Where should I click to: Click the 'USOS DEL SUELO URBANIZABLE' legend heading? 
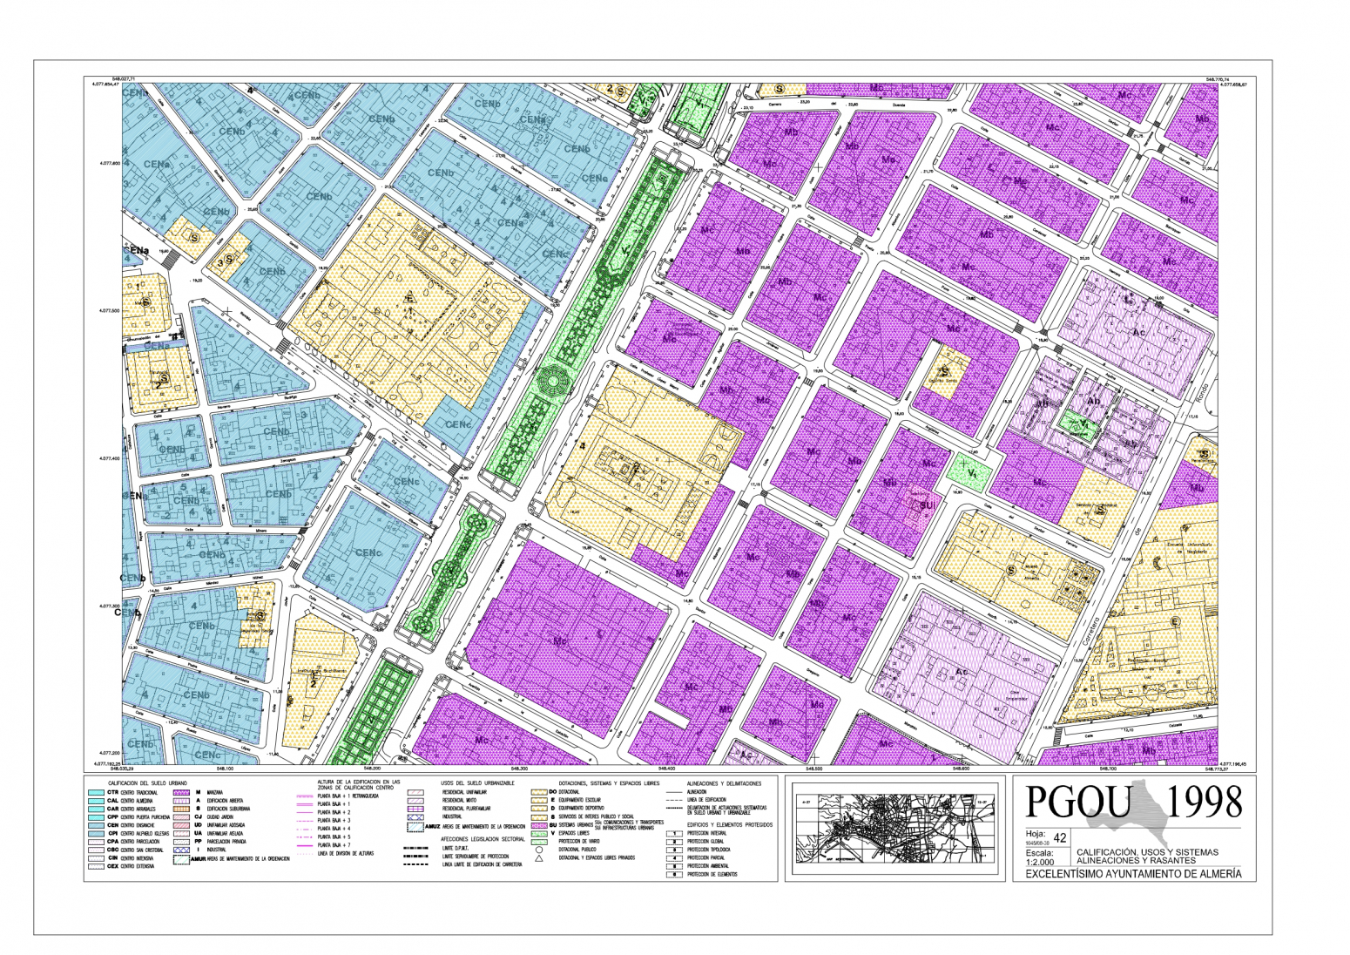[477, 783]
